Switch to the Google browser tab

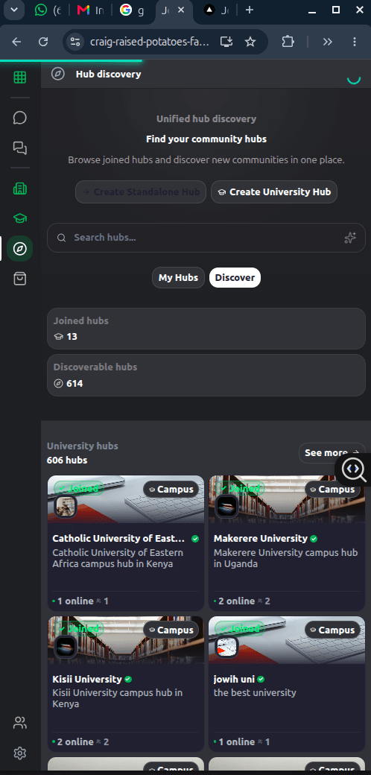click(132, 10)
